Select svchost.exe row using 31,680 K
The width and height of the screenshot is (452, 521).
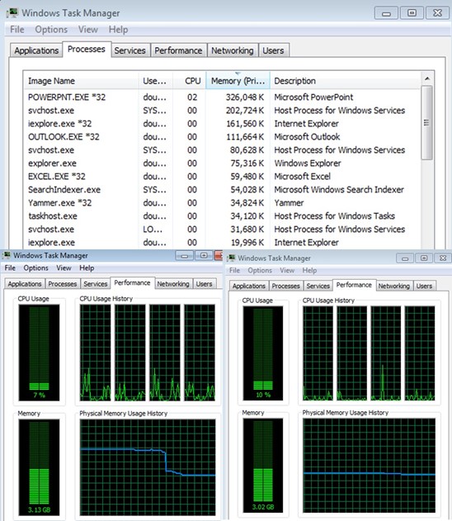[x=222, y=230]
